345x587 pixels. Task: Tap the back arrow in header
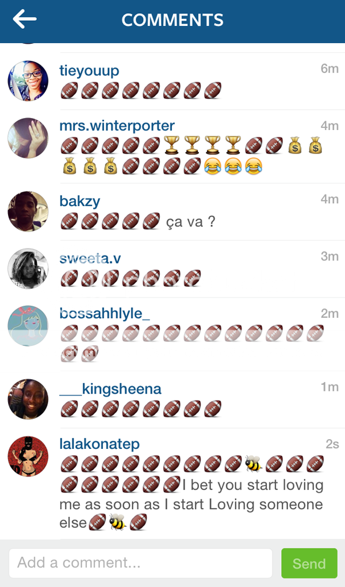pyautogui.click(x=25, y=19)
